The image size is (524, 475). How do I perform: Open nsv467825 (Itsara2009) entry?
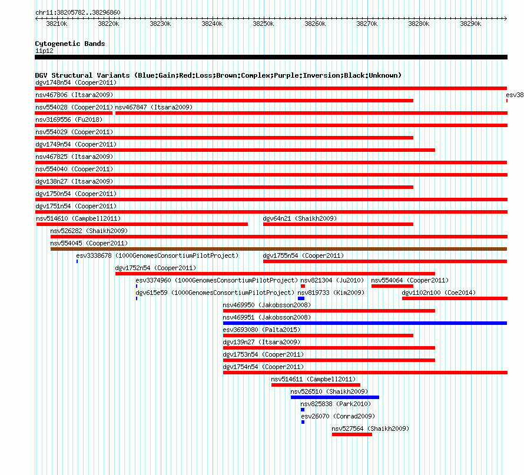[x=74, y=157]
